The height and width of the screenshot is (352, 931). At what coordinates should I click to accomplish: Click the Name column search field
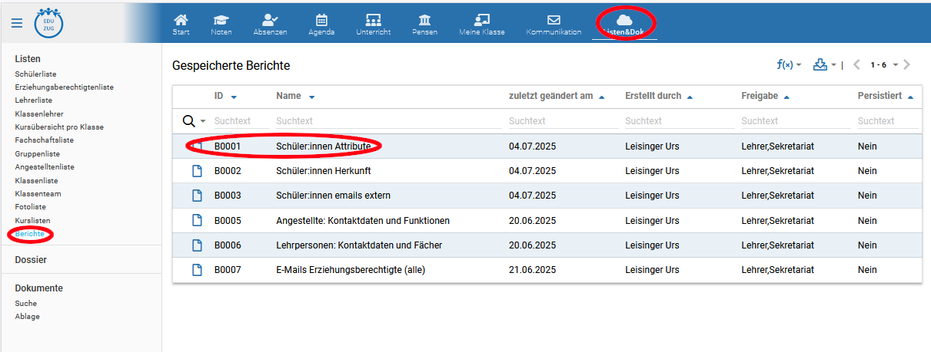[x=384, y=121]
